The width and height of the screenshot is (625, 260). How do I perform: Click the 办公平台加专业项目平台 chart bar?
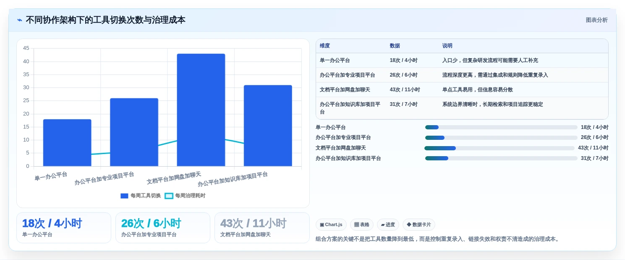(x=134, y=132)
